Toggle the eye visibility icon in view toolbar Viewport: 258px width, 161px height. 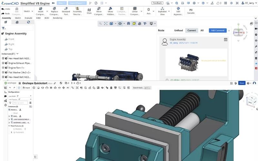(120, 24)
